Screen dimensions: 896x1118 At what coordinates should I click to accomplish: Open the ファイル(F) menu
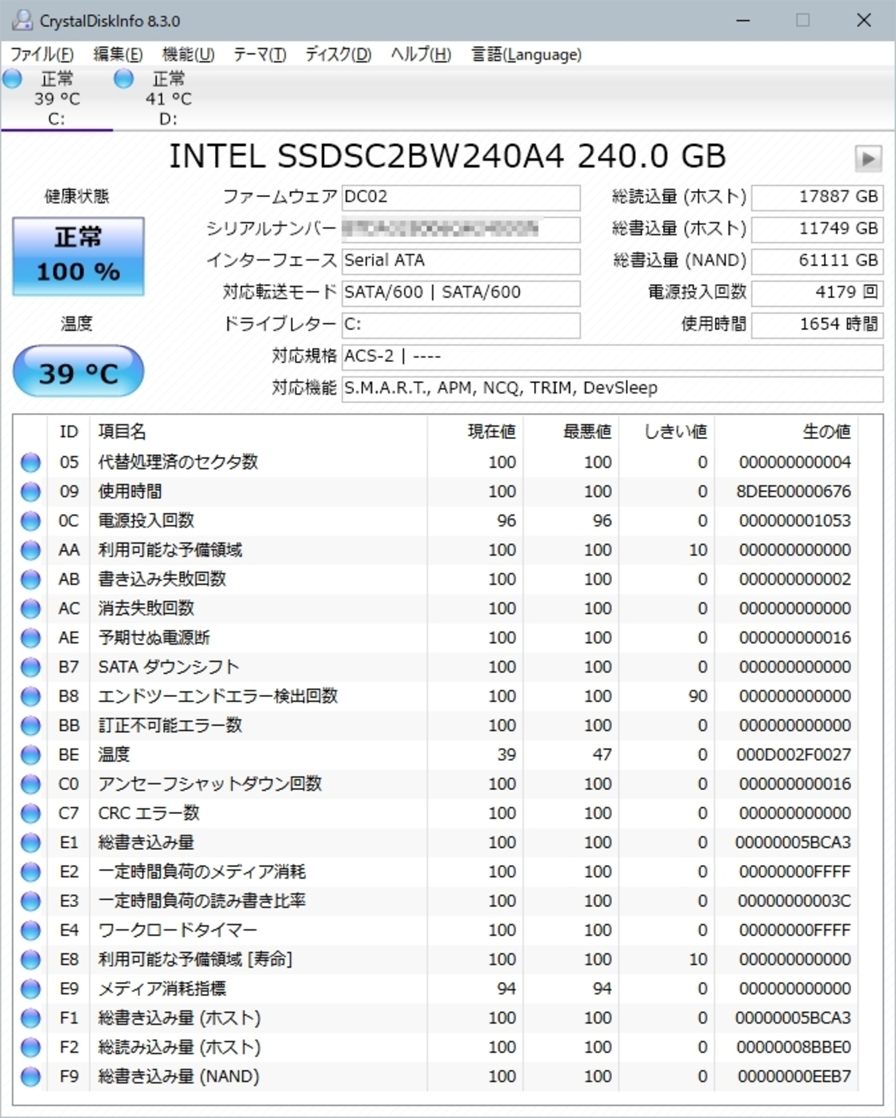pyautogui.click(x=42, y=54)
